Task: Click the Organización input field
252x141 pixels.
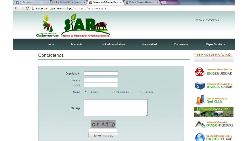Action: click(101, 73)
